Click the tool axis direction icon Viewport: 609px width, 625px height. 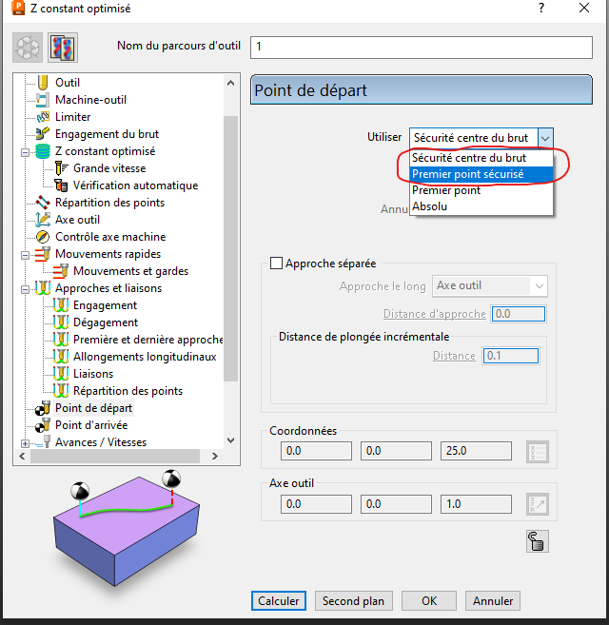(538, 504)
